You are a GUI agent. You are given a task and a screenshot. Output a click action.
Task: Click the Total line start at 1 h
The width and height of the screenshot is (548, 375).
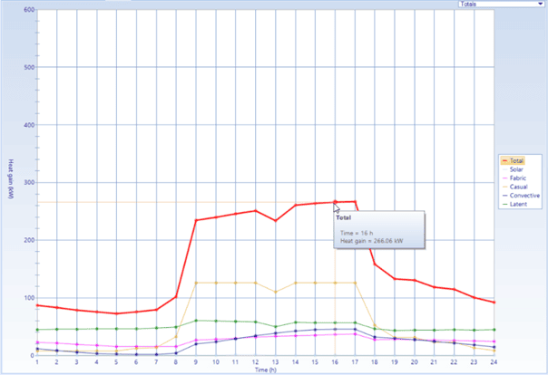tap(37, 305)
